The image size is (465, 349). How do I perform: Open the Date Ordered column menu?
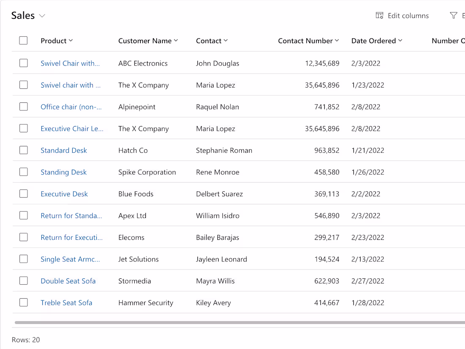point(400,41)
